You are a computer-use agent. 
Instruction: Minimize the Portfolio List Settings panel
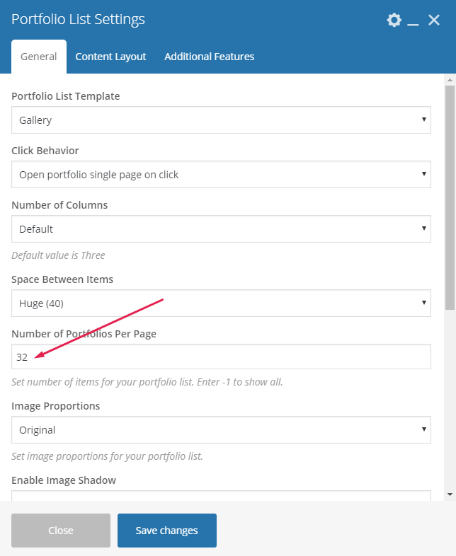point(414,21)
